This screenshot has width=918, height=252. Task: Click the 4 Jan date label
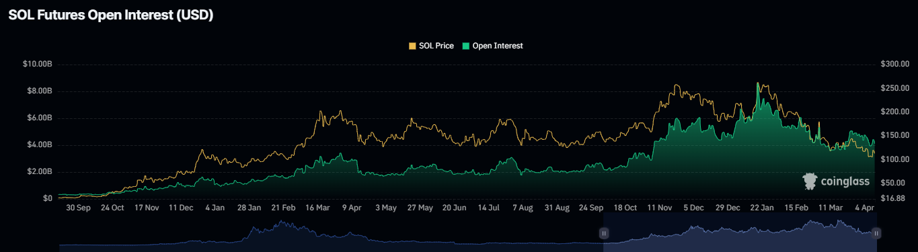[x=215, y=208]
